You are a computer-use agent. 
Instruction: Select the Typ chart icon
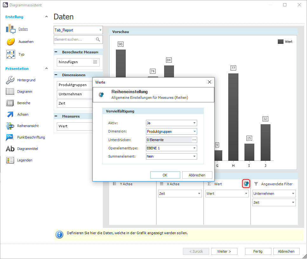10,54
